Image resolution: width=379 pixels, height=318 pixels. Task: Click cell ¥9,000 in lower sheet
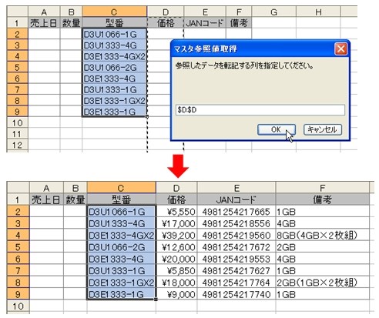176,294
